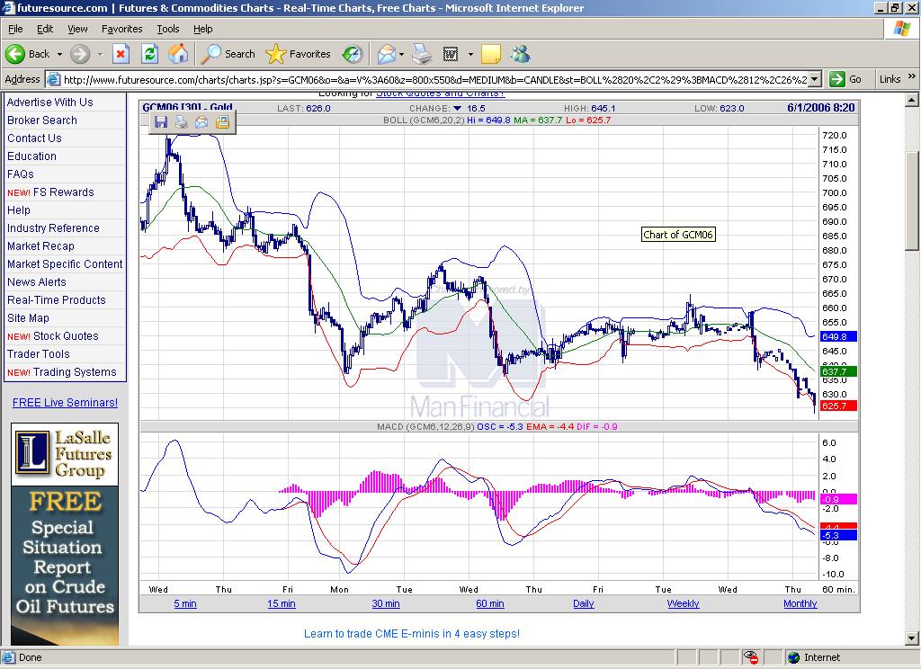Email the image via floating envelope icon
The width and height of the screenshot is (921, 669).
201,122
